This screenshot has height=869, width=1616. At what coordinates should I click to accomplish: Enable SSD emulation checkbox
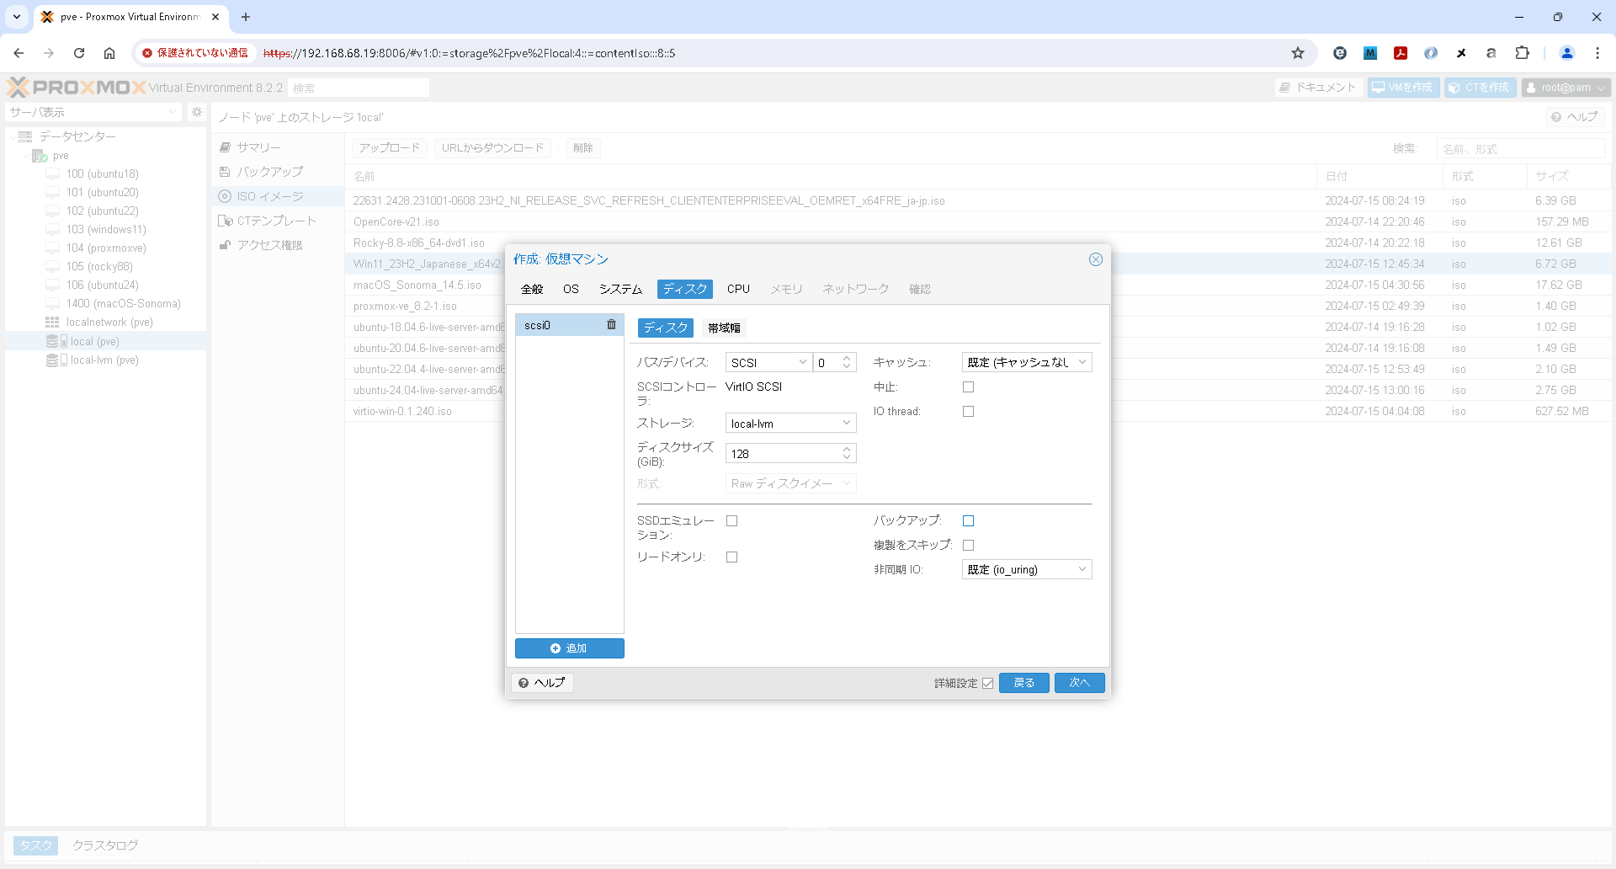click(731, 521)
